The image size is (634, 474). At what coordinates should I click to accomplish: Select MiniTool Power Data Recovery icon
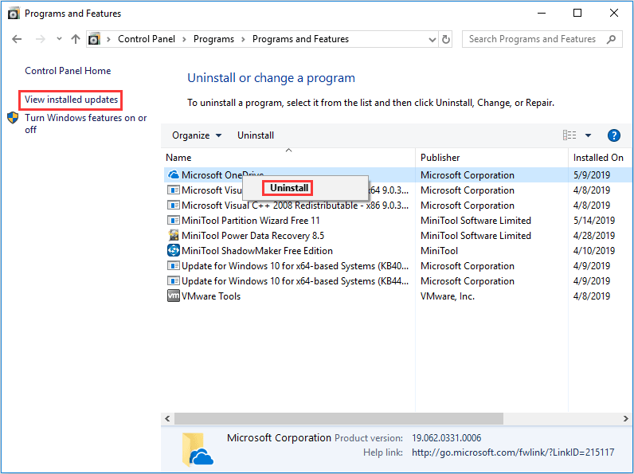[x=174, y=235]
